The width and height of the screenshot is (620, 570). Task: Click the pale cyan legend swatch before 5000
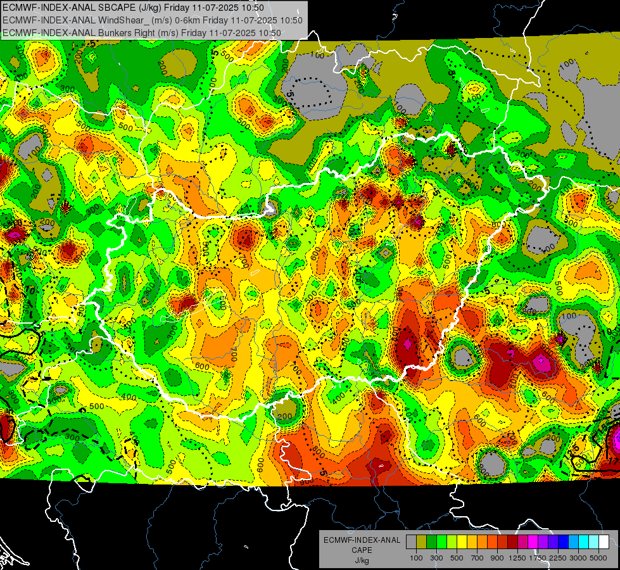(594, 541)
